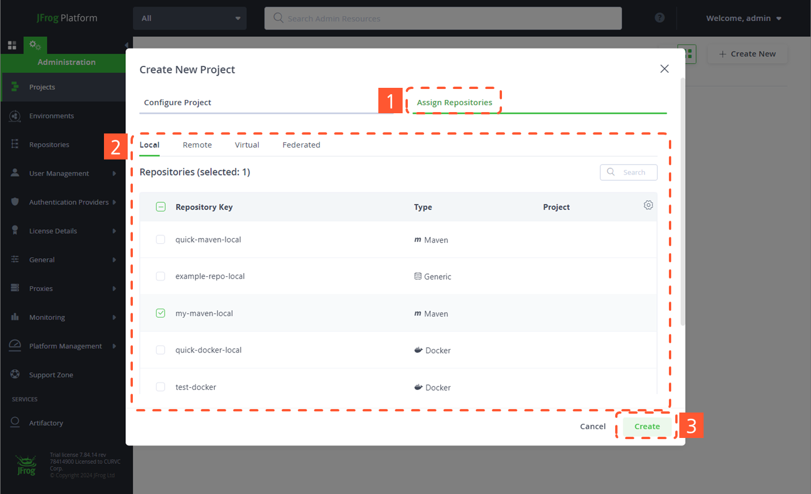Open the Administration gear module icon
This screenshot has height=494, width=811.
35,45
